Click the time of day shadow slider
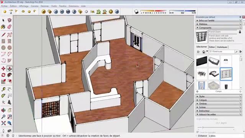Viewport: 245px width, 138px height. [x=183, y=11]
